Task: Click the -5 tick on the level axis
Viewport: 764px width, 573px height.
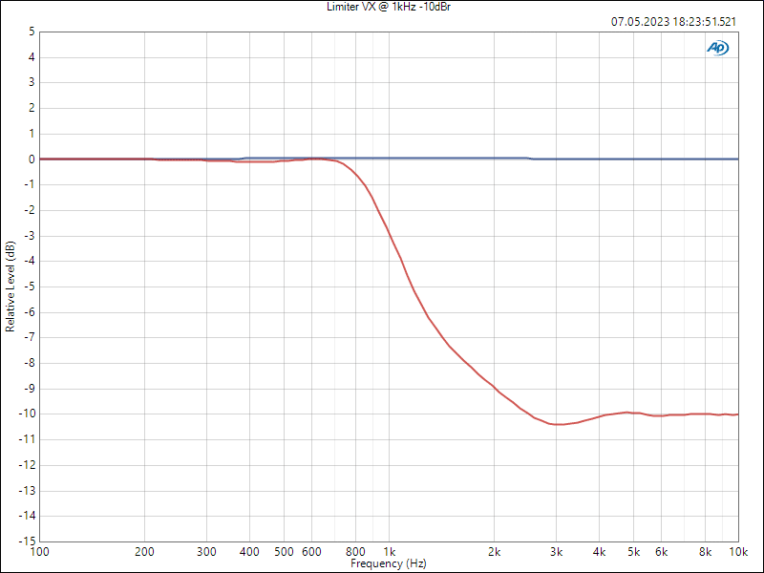Action: pyautogui.click(x=30, y=286)
